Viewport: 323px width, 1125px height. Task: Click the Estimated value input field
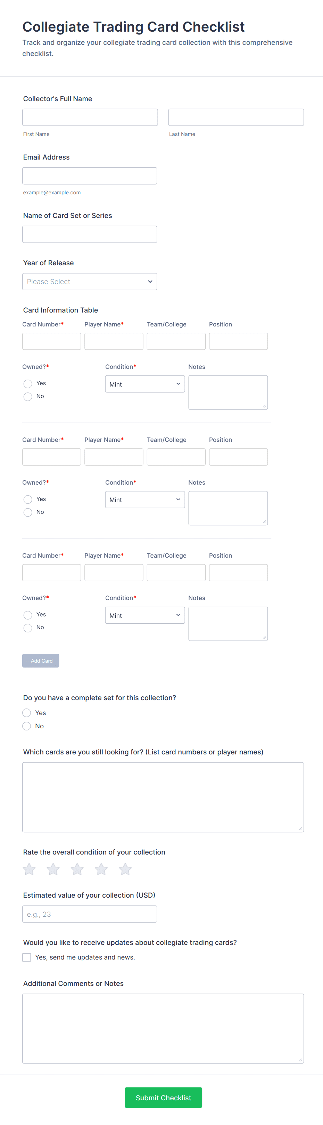(x=90, y=914)
